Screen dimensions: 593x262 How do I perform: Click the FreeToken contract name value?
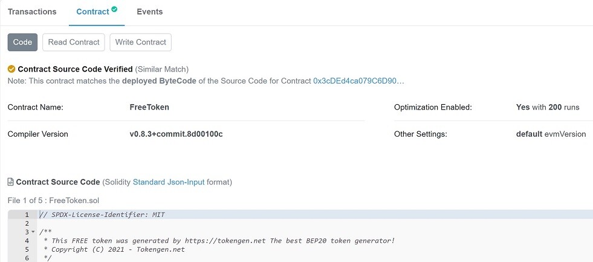[x=149, y=107]
